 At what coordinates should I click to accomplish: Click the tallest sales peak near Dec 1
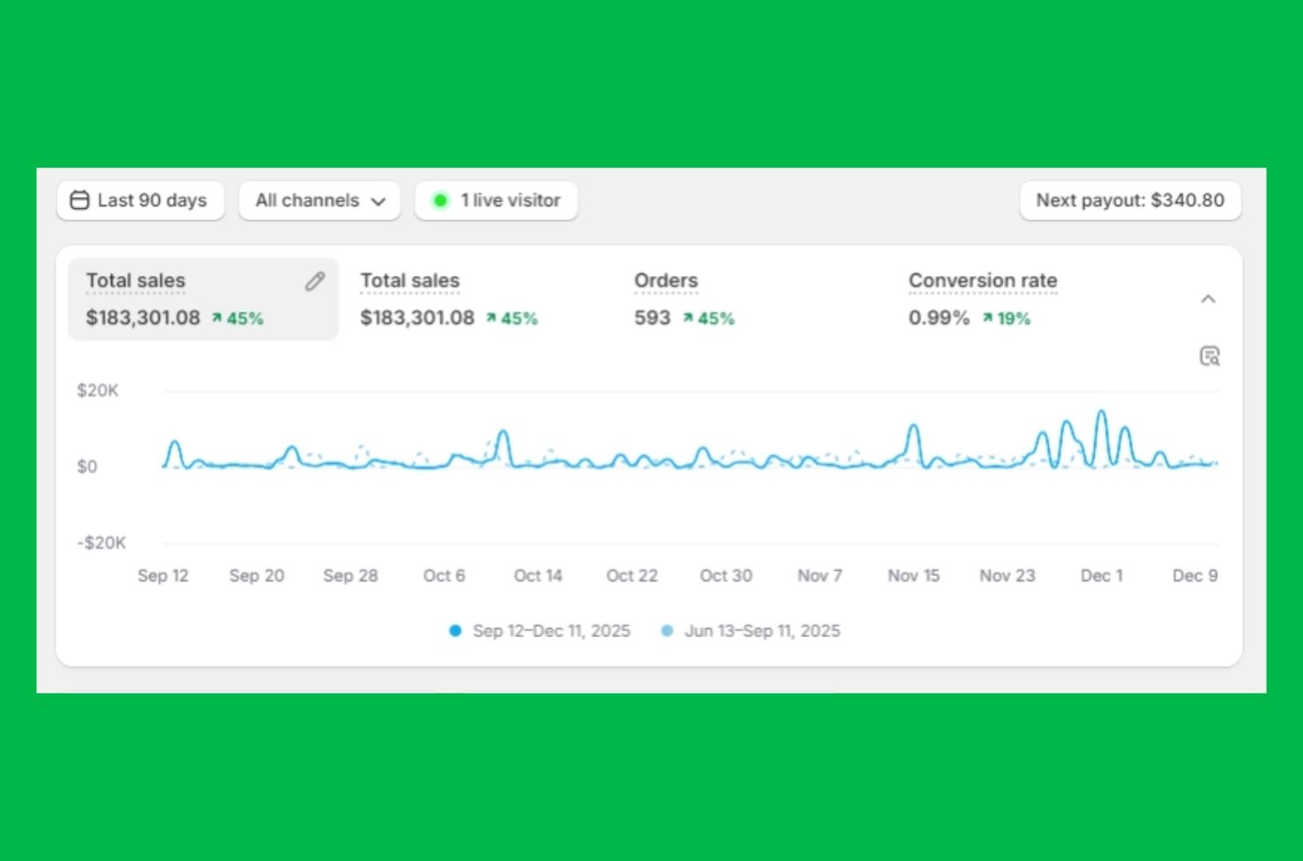(1101, 413)
